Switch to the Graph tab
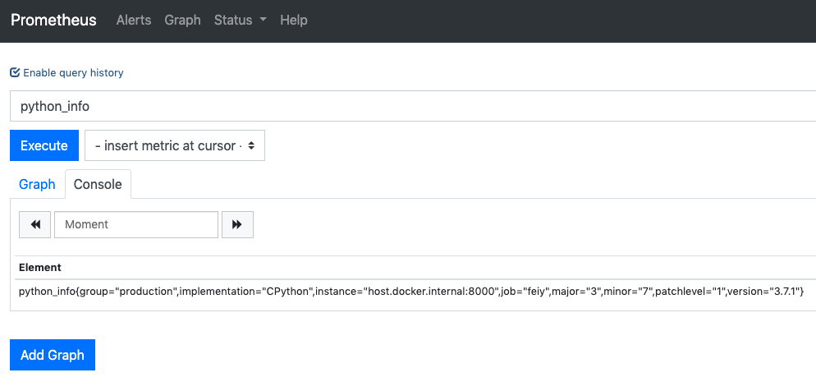The image size is (816, 391). pos(37,184)
